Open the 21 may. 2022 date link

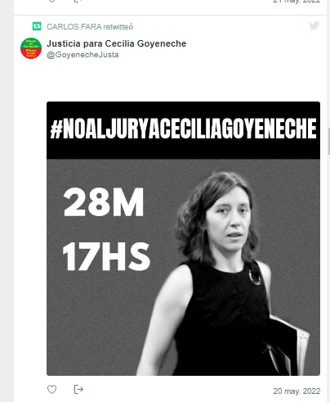click(297, 1)
